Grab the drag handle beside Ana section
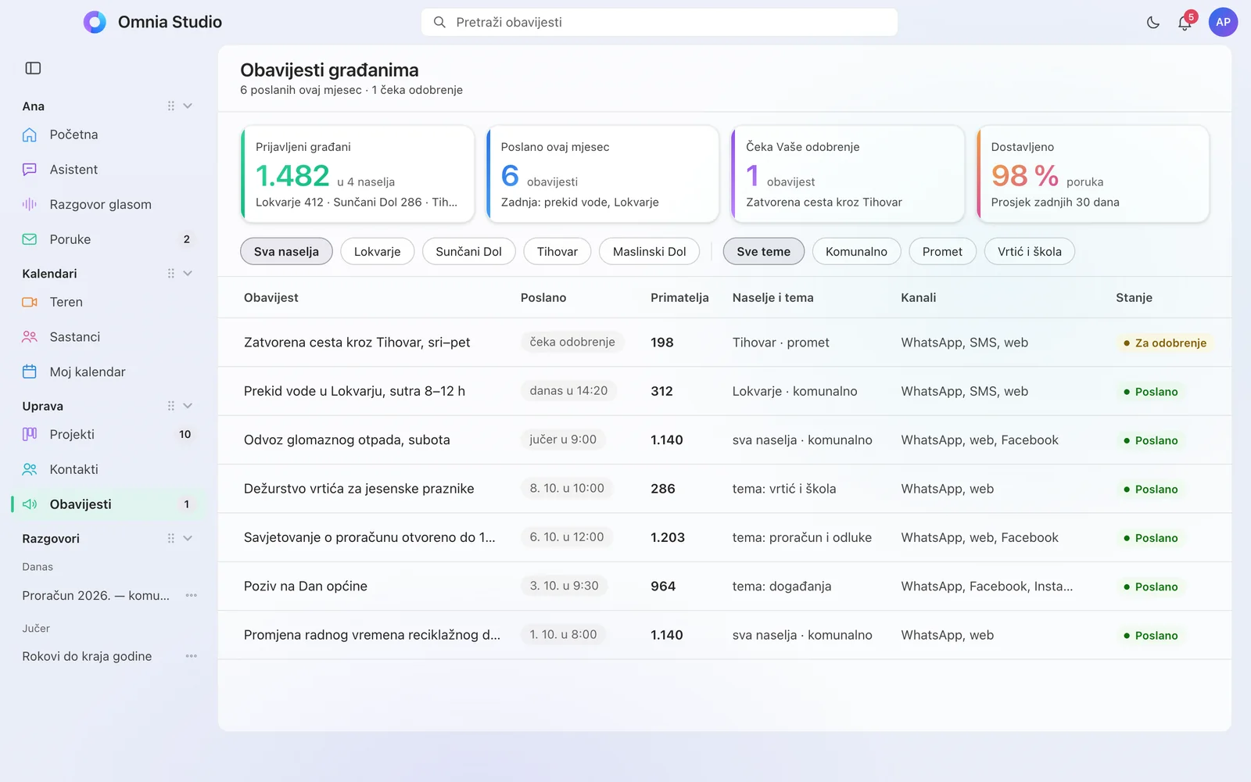The height and width of the screenshot is (782, 1251). click(x=170, y=106)
